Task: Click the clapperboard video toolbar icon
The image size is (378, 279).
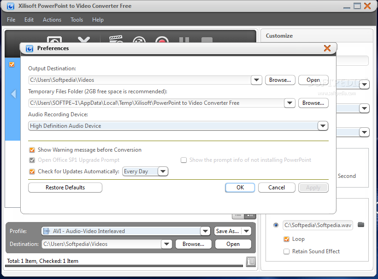Action: [116, 39]
